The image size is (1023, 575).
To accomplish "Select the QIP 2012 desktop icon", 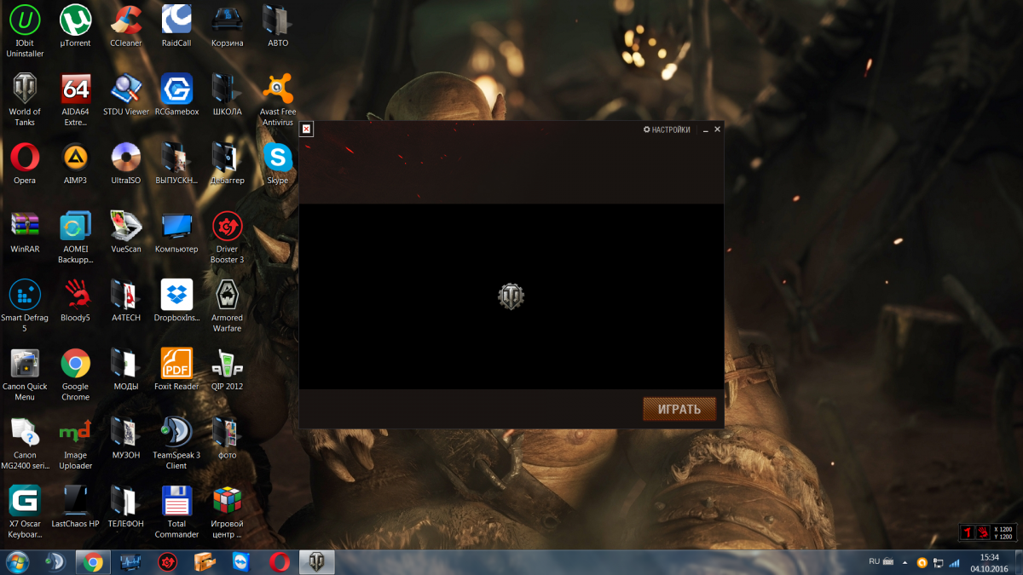I will tap(227, 371).
